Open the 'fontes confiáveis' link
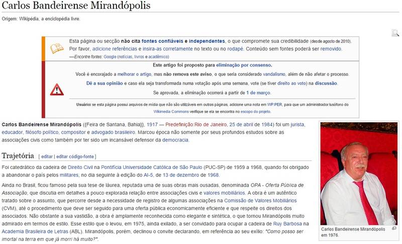402x244 pixels. 162,41
